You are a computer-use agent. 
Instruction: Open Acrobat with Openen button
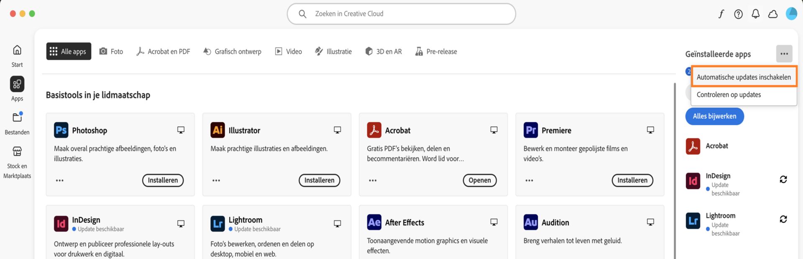coord(480,181)
